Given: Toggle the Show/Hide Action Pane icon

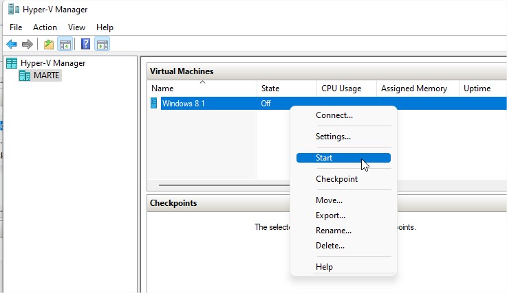Looking at the screenshot, I should click(x=103, y=44).
